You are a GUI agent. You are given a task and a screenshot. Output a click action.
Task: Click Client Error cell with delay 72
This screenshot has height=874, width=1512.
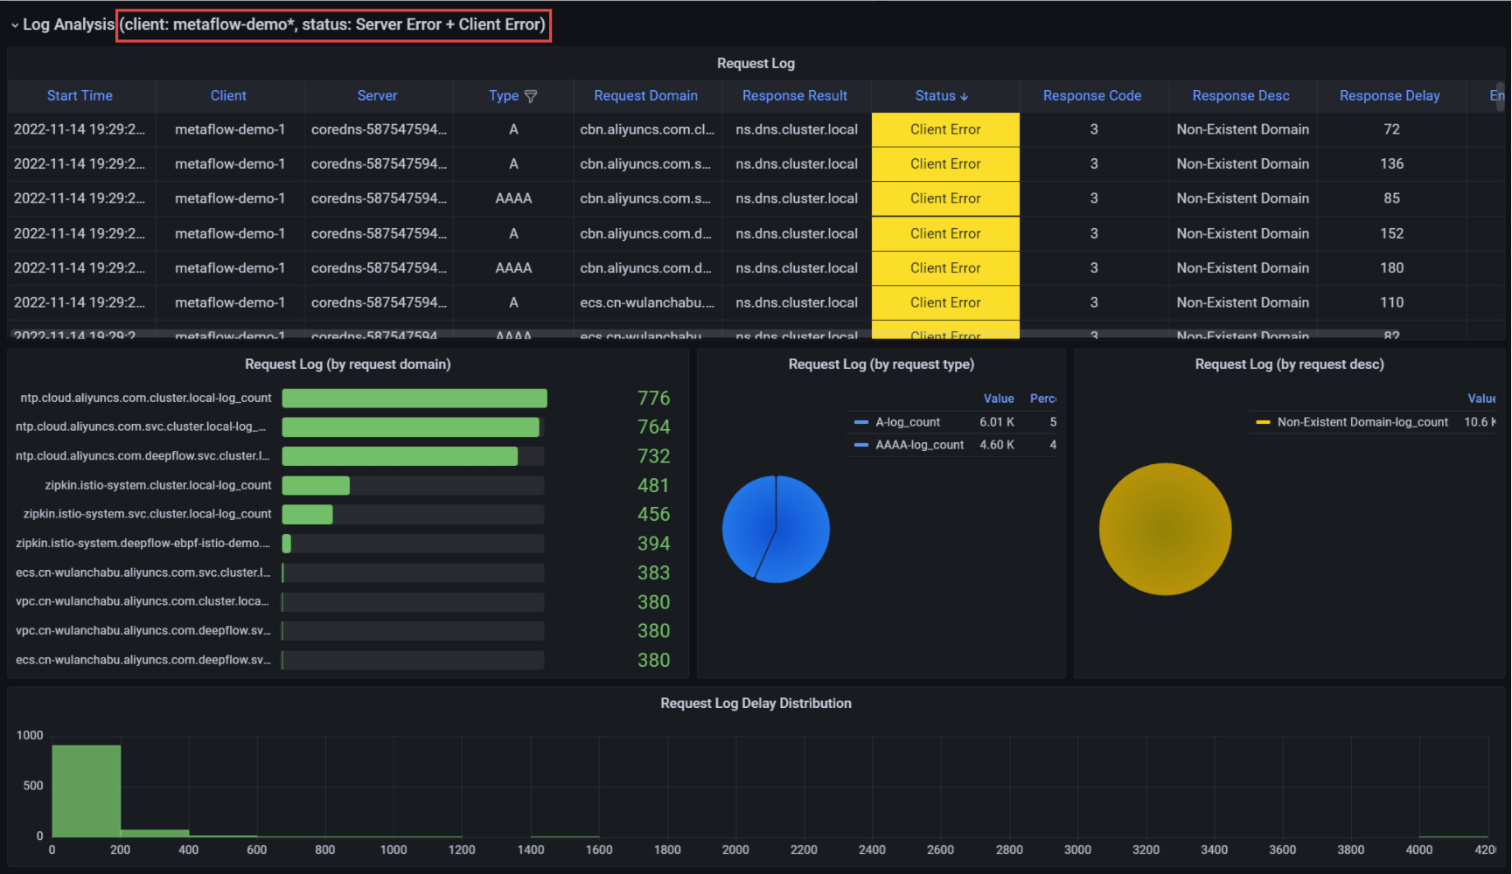(x=945, y=129)
